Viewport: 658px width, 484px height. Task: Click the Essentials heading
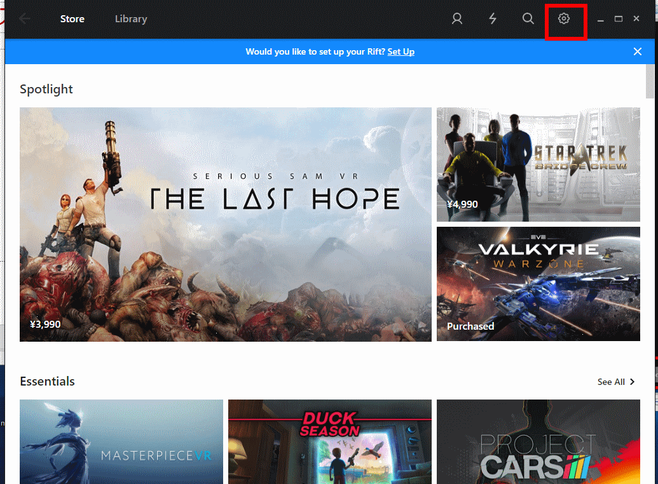[x=48, y=381]
